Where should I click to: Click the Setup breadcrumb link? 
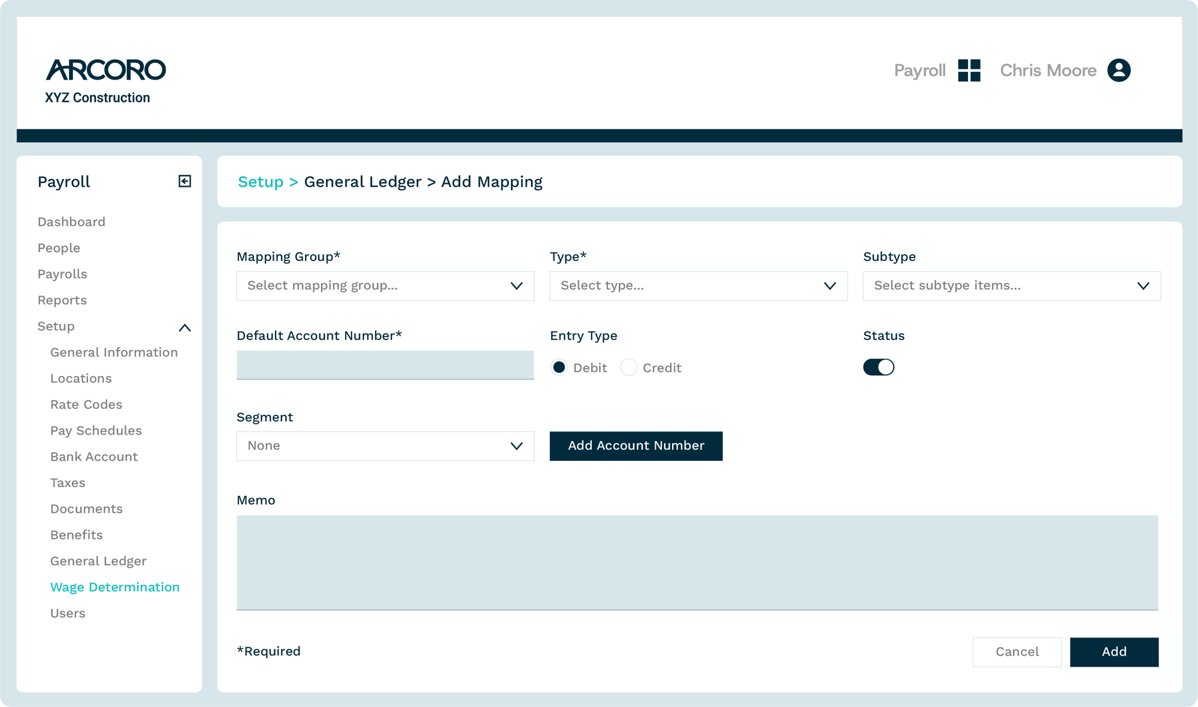click(x=261, y=182)
